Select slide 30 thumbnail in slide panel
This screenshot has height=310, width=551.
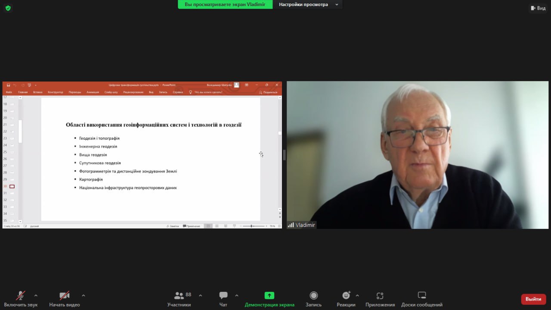(12, 186)
